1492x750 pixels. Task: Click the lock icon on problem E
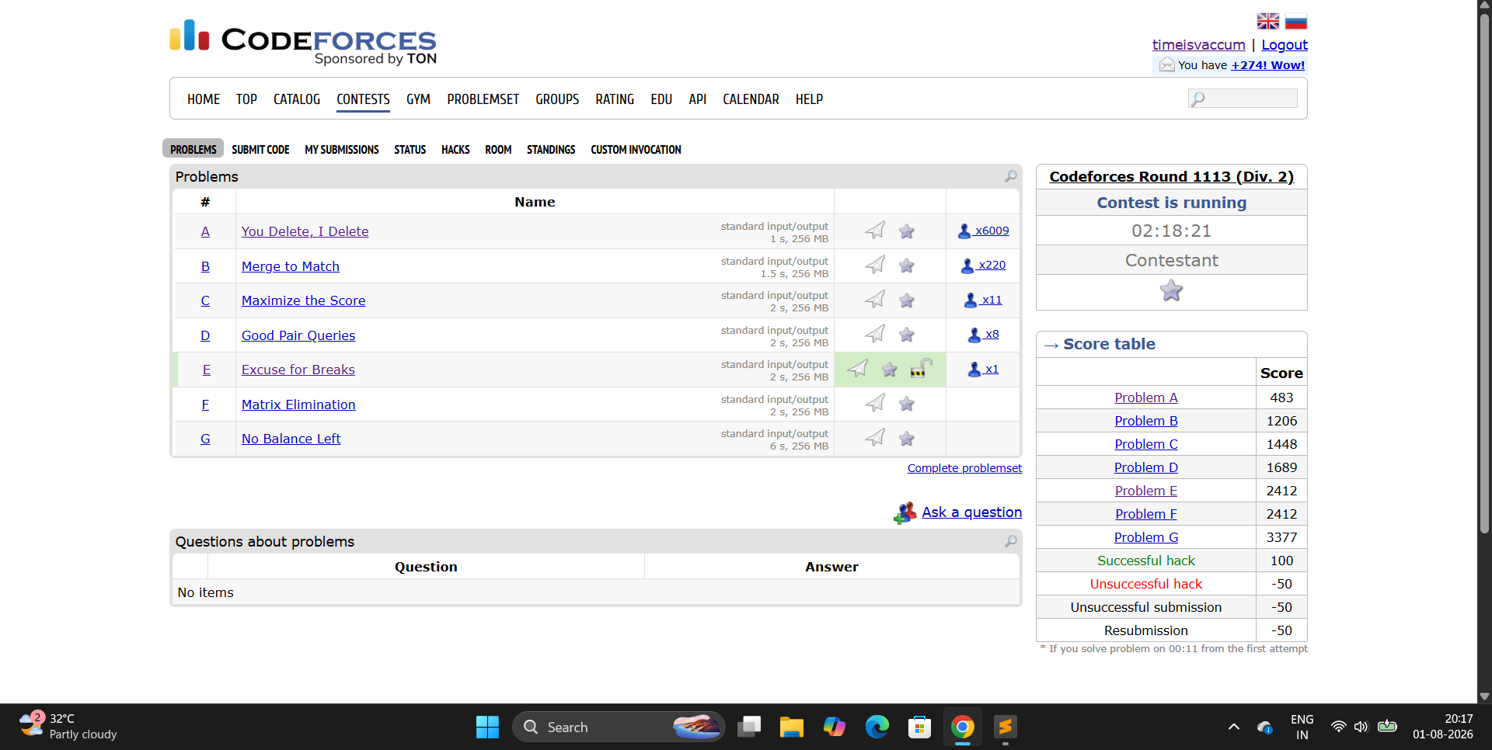(922, 368)
